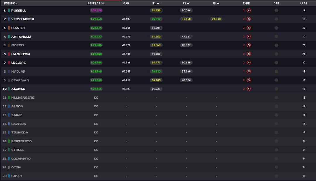Click the POSITION column header
316x181 pixels.
click(x=11, y=4)
